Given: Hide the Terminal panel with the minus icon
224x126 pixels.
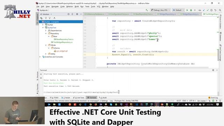Looking at the screenshot, I should 217,70.
